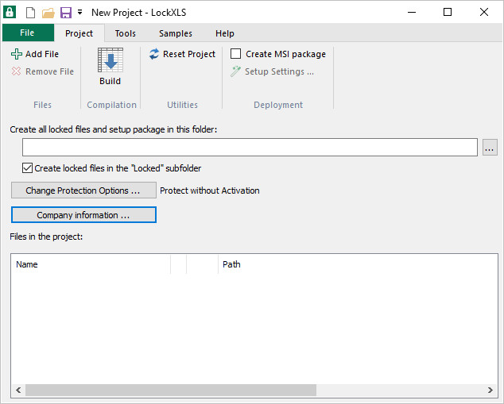504x404 pixels.
Task: Click Remove File in the ribbon
Action: 43,71
